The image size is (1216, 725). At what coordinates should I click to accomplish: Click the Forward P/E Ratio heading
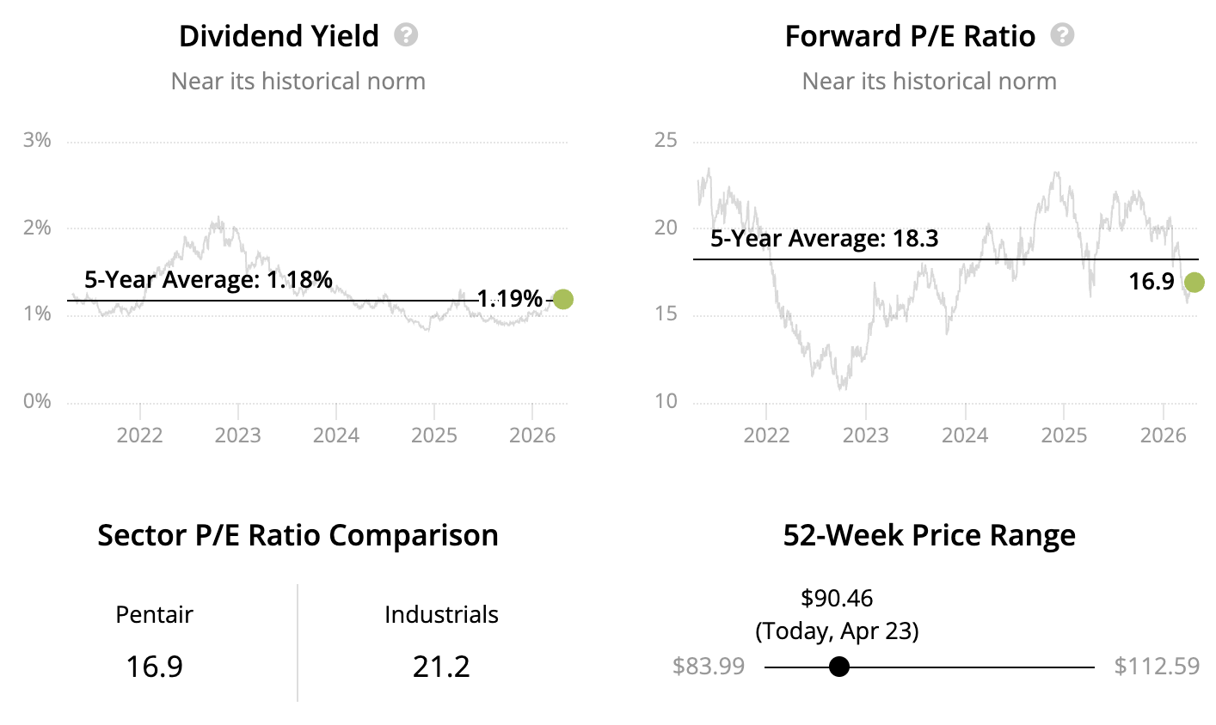(910, 36)
